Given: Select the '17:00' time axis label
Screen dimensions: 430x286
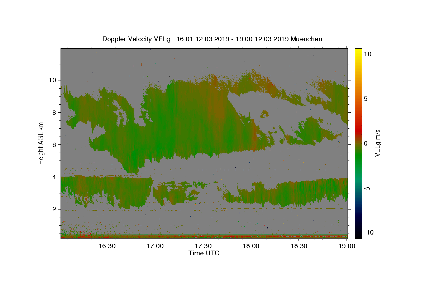Looking at the screenshot, I should tap(155, 246).
